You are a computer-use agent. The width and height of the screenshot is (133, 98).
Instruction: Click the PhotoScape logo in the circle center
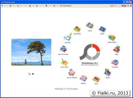pyautogui.click(x=90, y=52)
